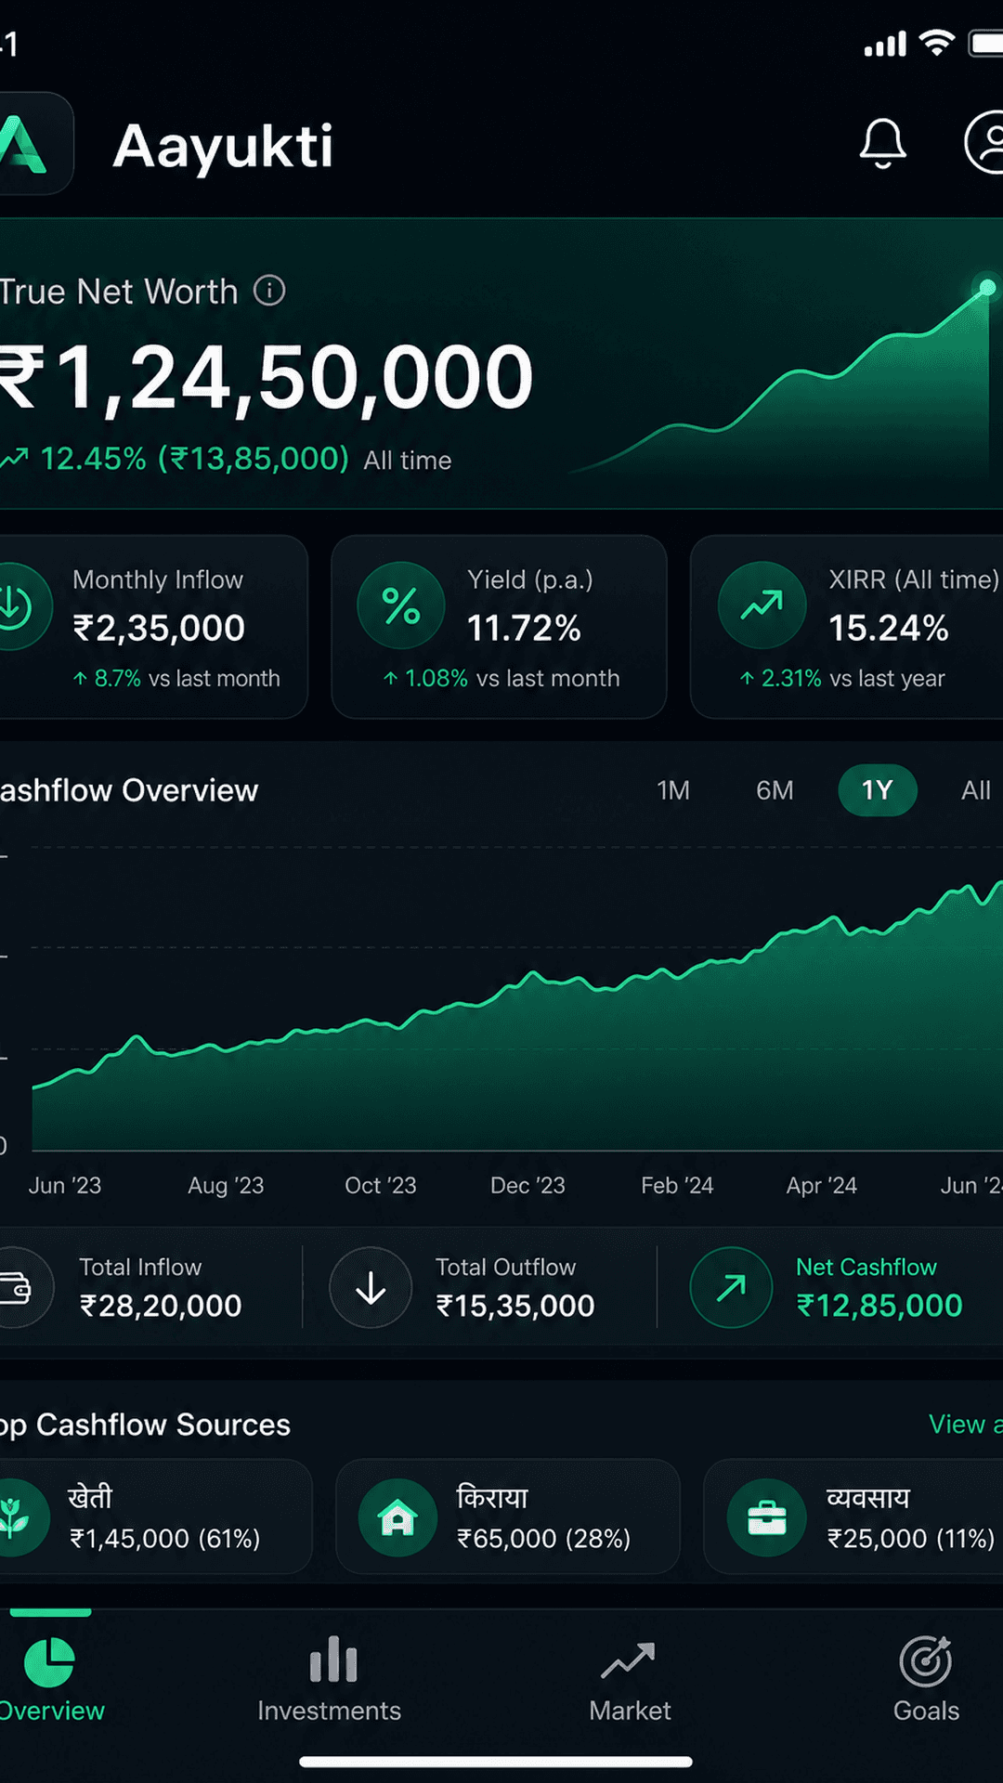Tap the Apr '24 axis label
Screen dimensions: 1003x1783
pyautogui.click(x=822, y=1186)
